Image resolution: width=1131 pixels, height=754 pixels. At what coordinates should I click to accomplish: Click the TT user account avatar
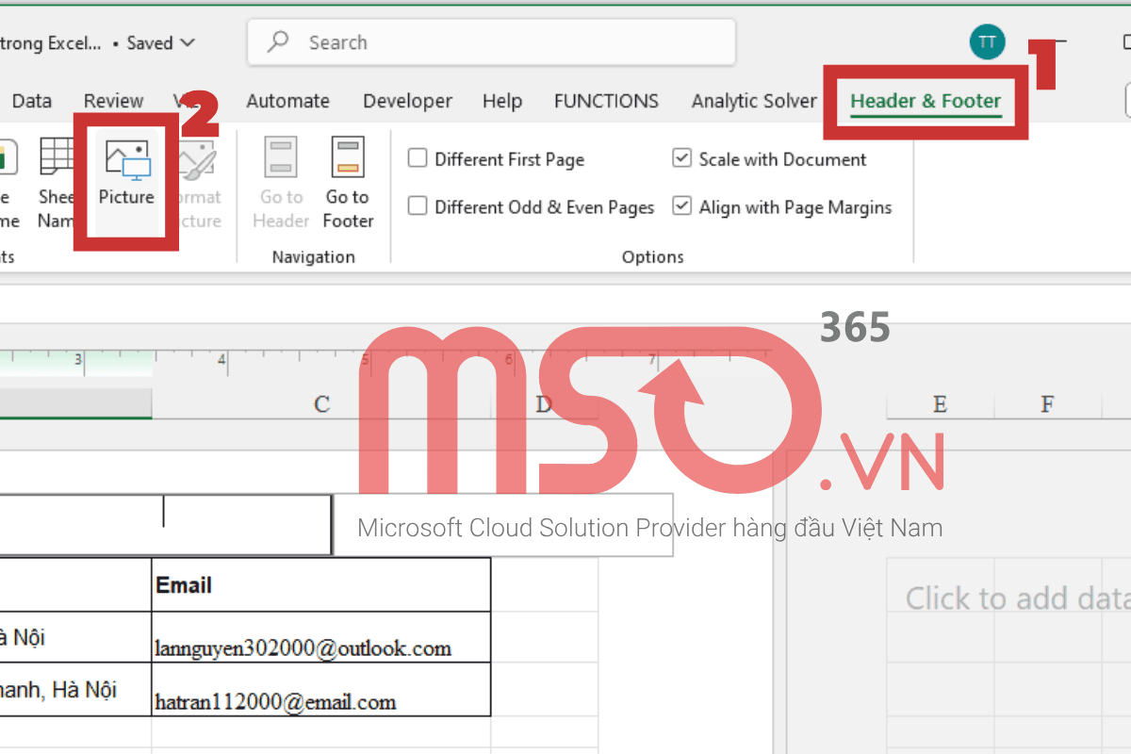[987, 42]
